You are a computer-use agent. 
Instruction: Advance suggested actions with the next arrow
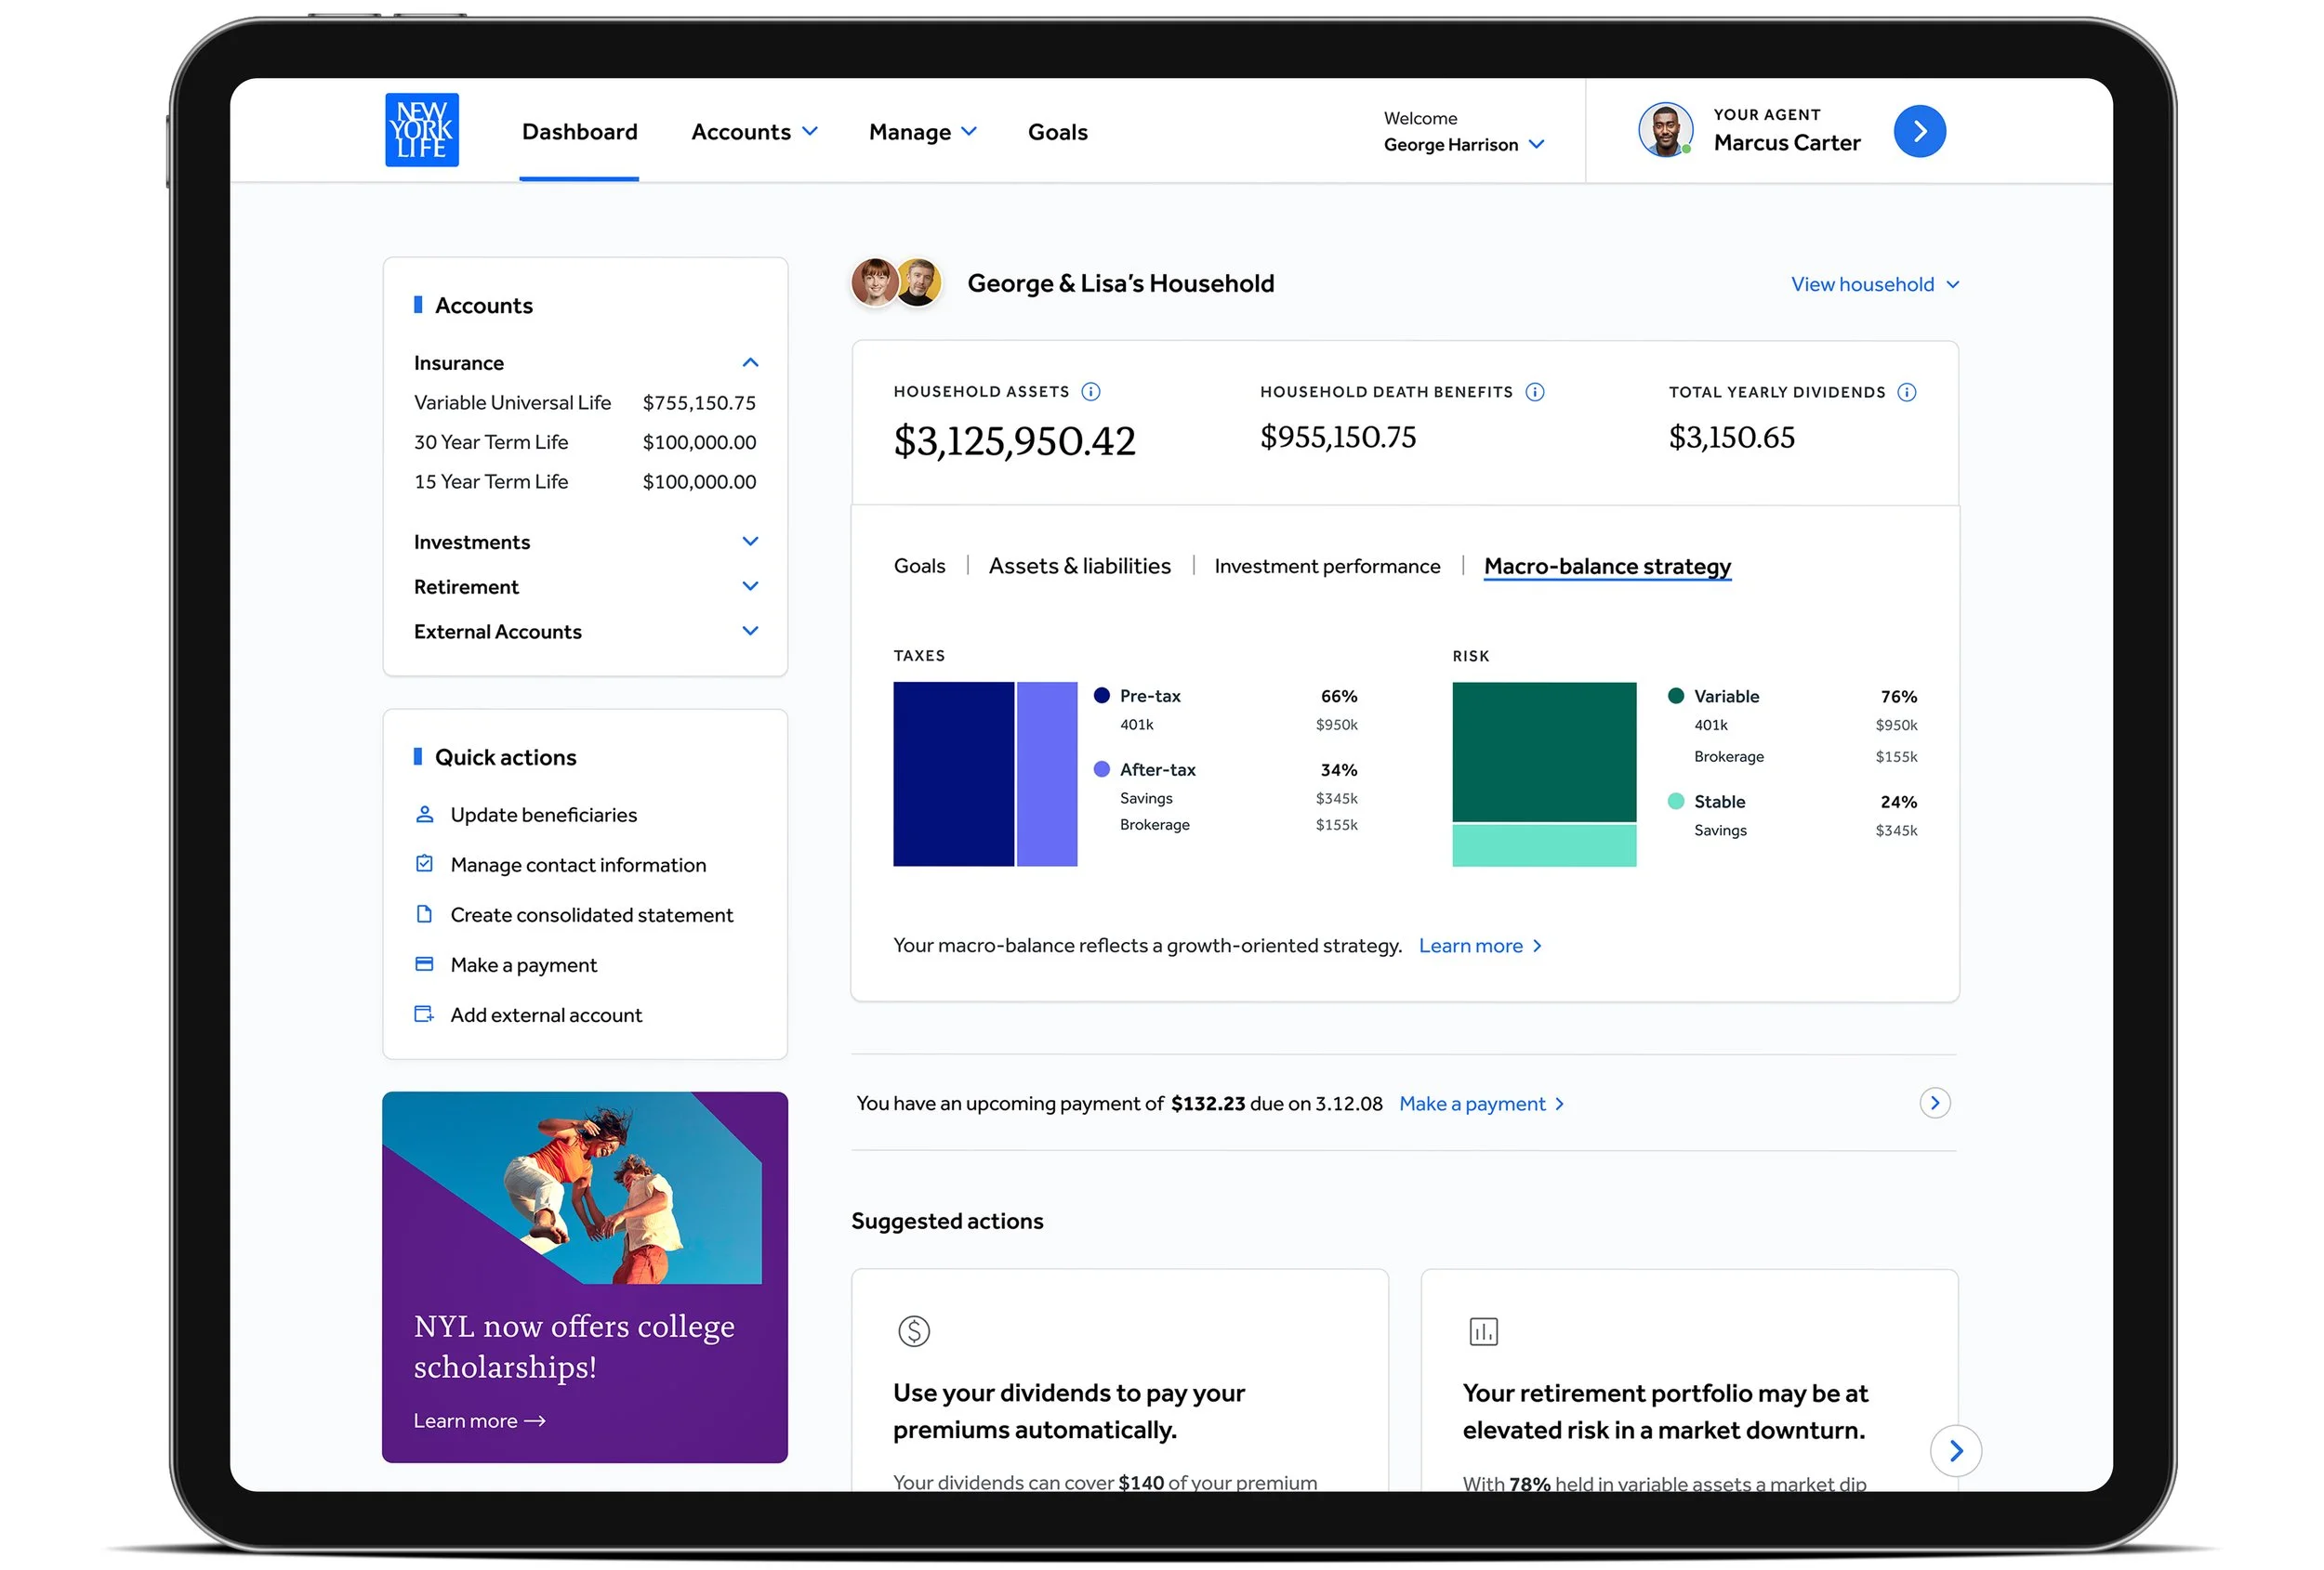point(1955,1450)
